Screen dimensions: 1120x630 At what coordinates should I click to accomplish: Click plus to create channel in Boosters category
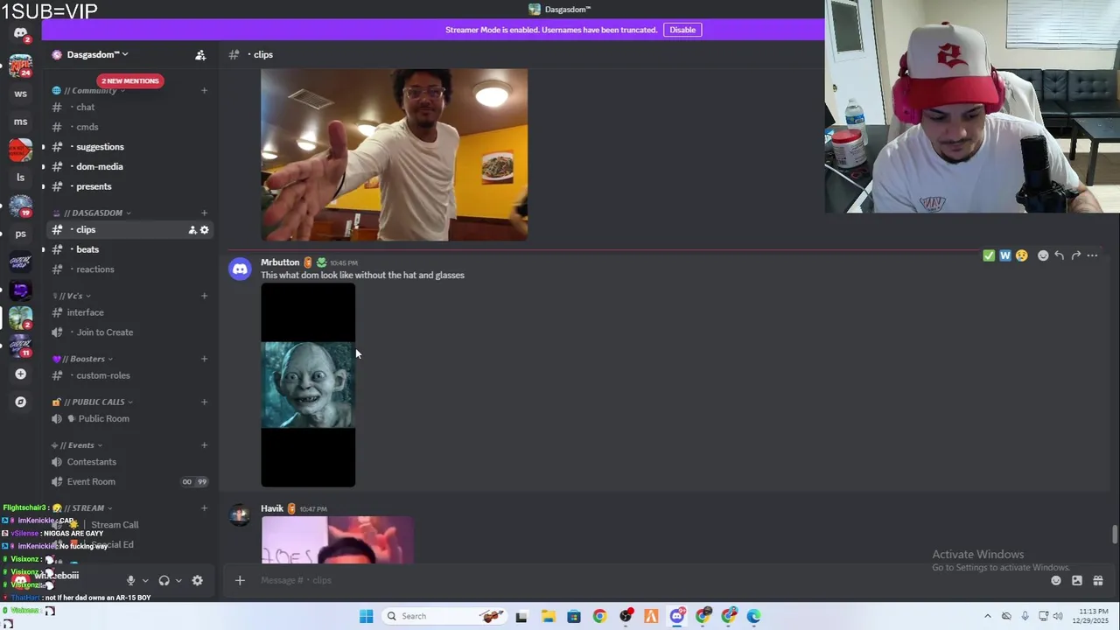coord(204,359)
